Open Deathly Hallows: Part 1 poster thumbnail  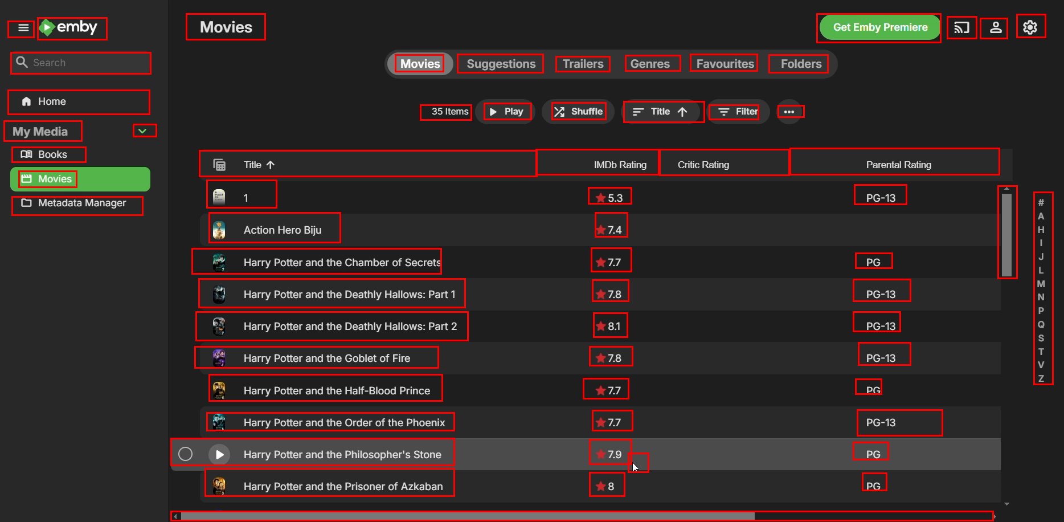tap(219, 294)
